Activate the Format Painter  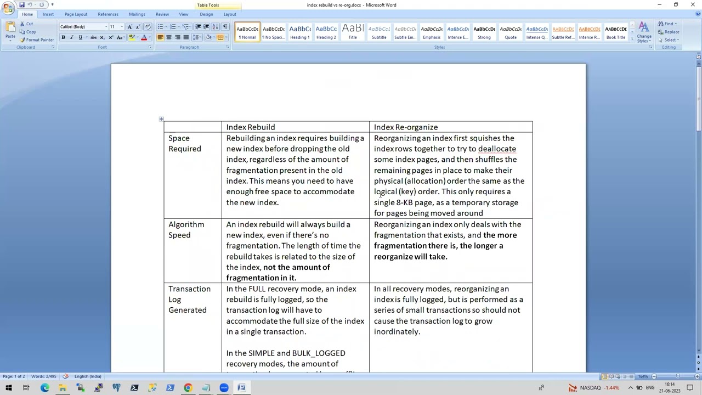[37, 40]
